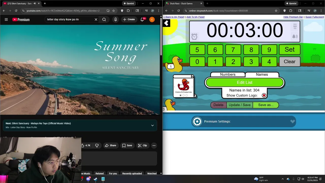Save the video to a playlist
Image resolution: width=325 pixels, height=183 pixels.
[x=127, y=145]
